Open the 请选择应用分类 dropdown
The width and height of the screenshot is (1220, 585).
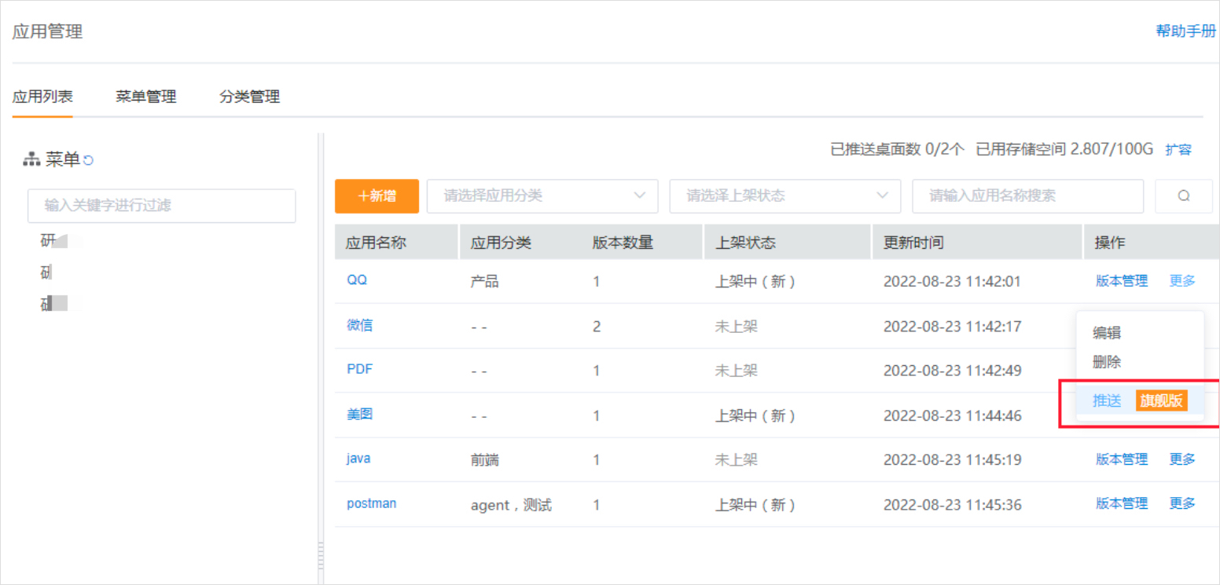pos(542,196)
